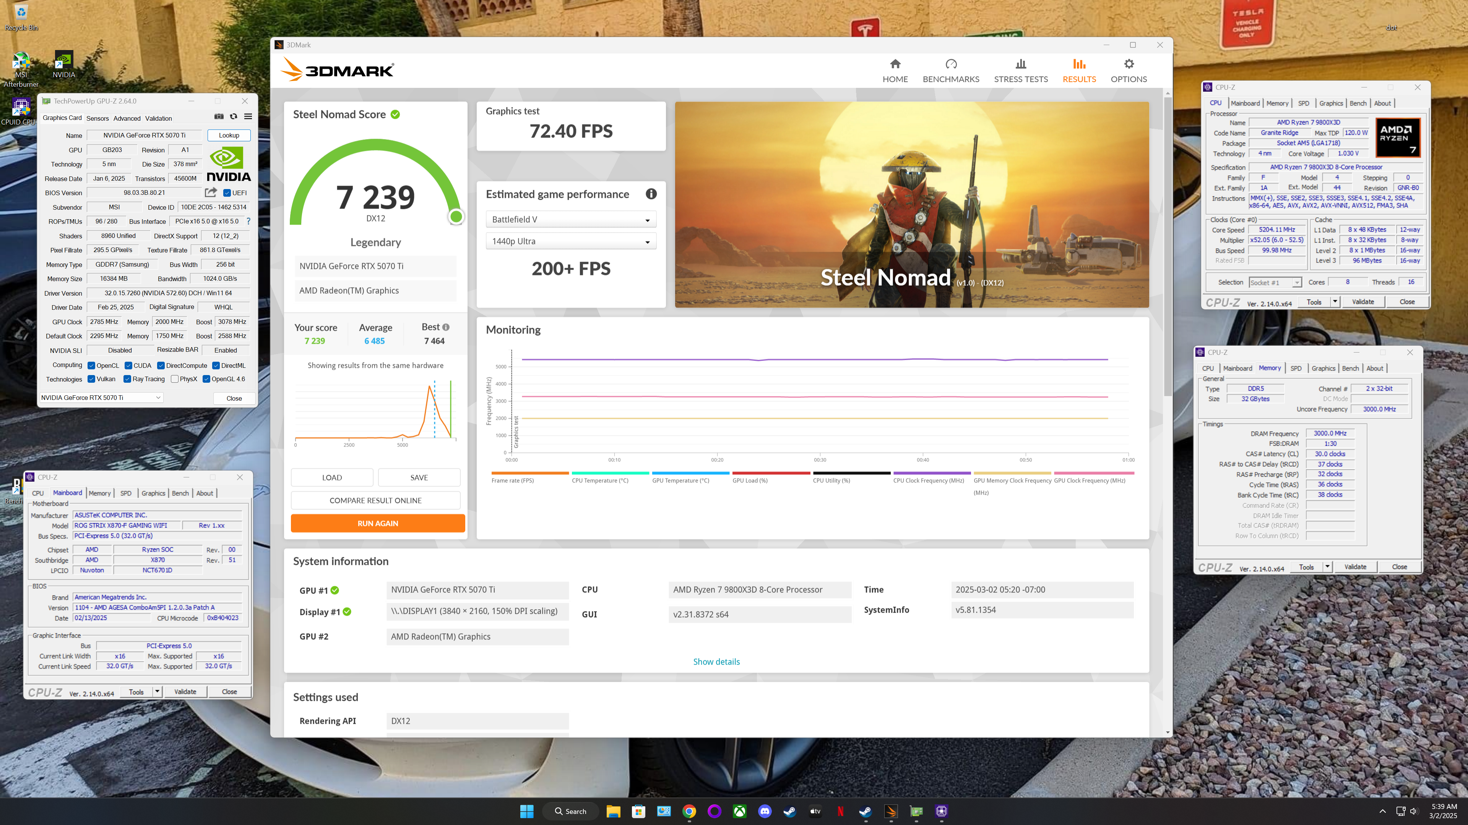Toggle the Frame rate (FPS) legend color bar
The height and width of the screenshot is (825, 1468).
pos(530,473)
